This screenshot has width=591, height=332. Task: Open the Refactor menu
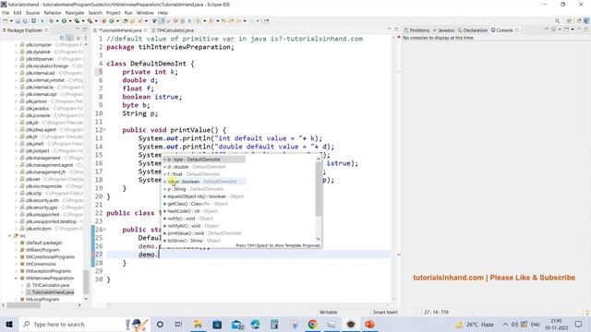pos(53,13)
